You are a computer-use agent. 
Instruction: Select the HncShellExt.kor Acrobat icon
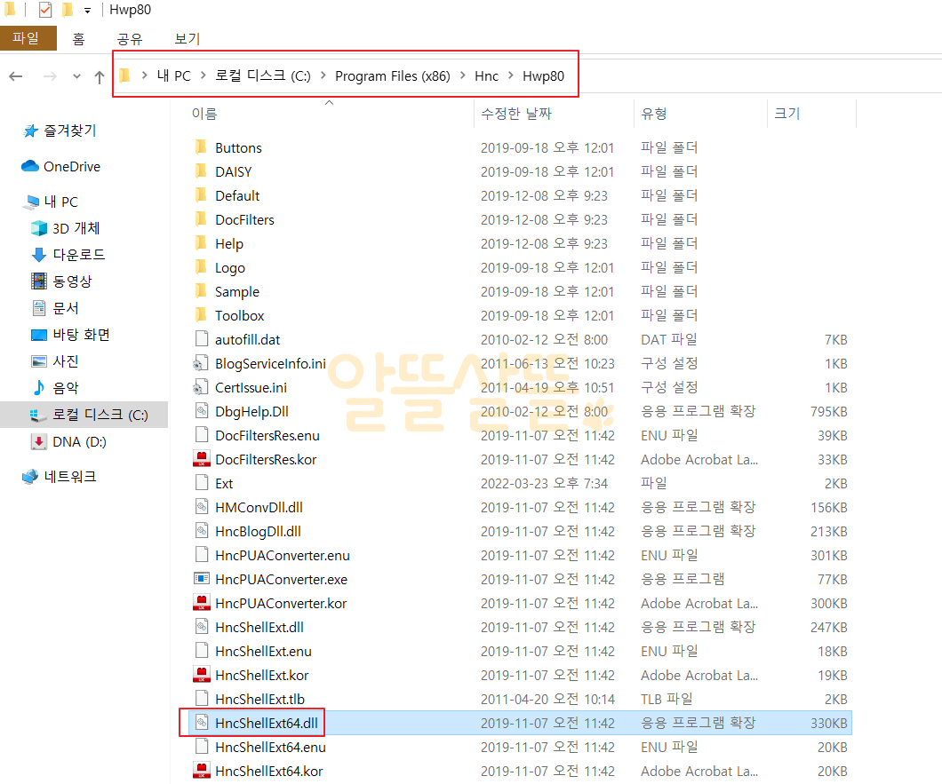[201, 675]
